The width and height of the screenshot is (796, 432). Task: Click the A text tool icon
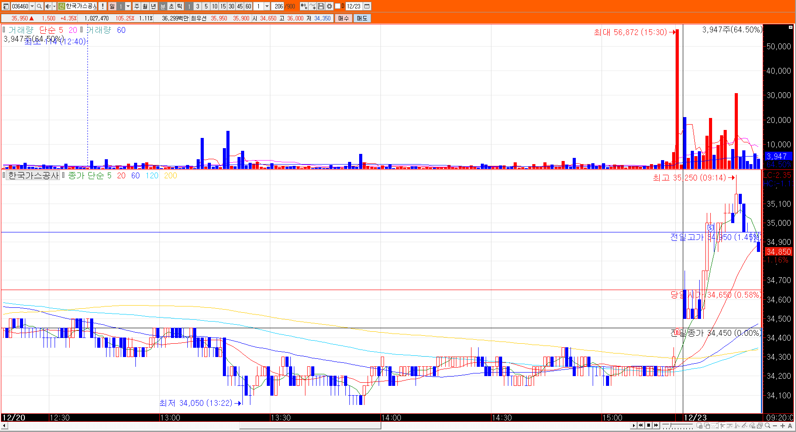(790, 426)
